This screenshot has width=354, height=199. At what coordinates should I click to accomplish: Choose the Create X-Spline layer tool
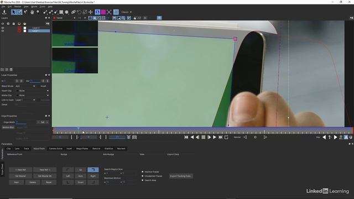pos(45,12)
